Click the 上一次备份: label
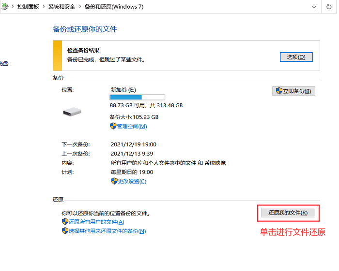 (x=76, y=154)
